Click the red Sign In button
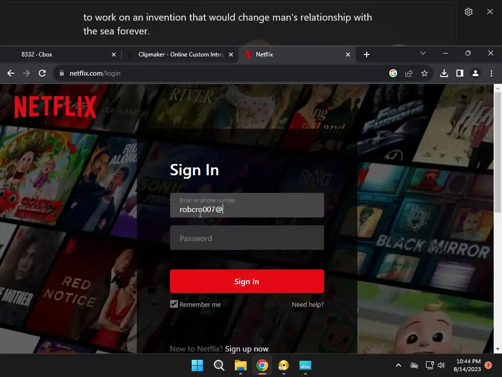Viewport: 502px width, 377px height. point(247,281)
